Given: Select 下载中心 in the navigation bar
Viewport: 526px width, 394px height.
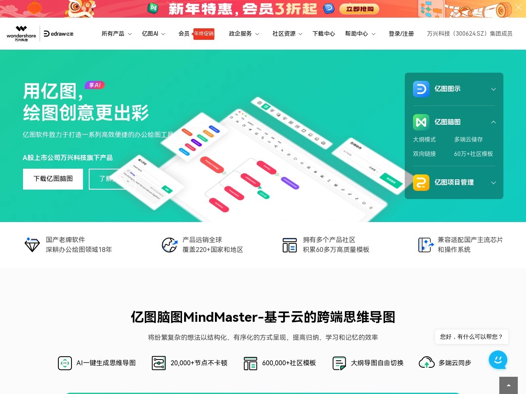Looking at the screenshot, I should pos(324,34).
